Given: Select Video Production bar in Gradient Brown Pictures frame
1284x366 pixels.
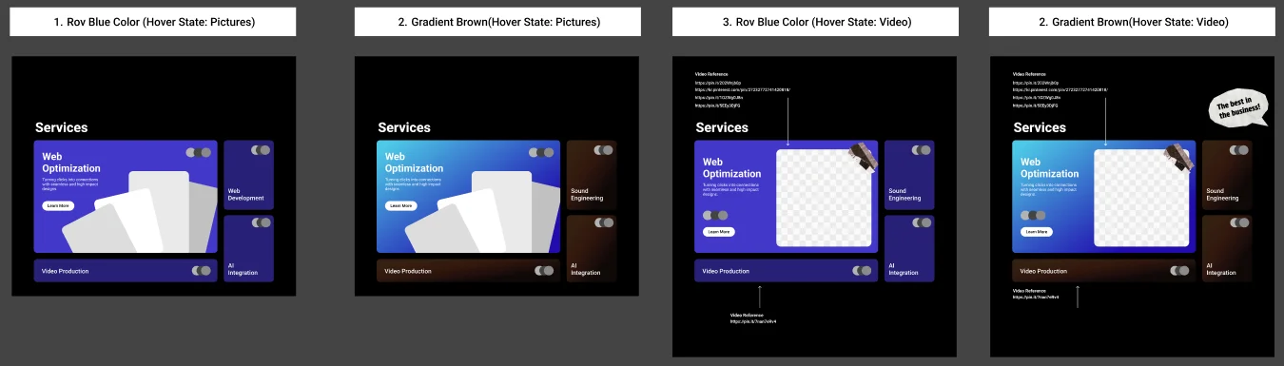Looking at the screenshot, I should click(469, 271).
